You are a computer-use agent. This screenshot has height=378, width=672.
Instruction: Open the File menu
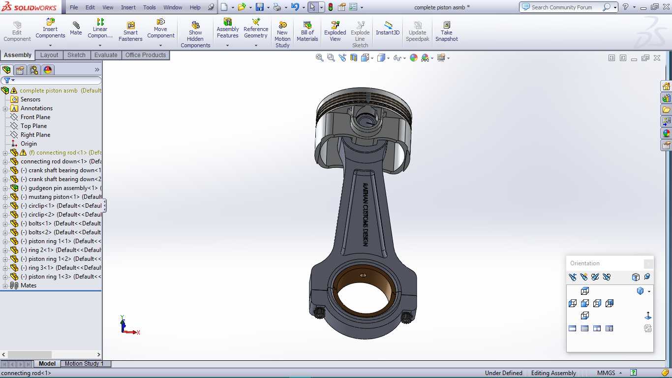74,7
